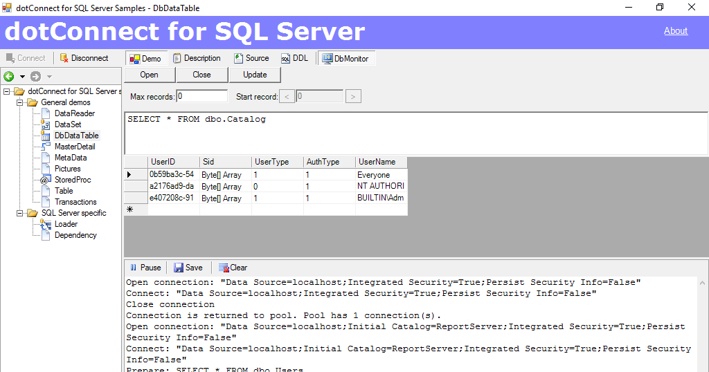709x372 pixels.
Task: Select the Pictures demo item
Action: [x=67, y=169]
